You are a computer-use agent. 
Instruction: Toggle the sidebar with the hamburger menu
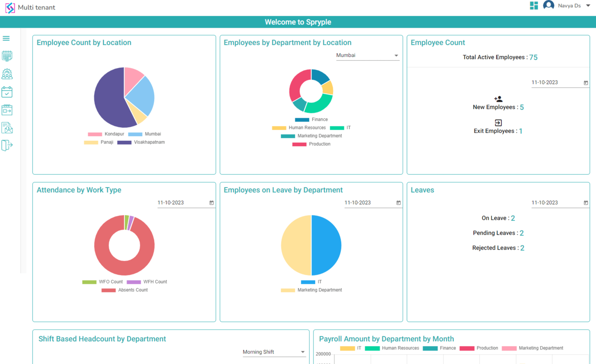coord(6,38)
